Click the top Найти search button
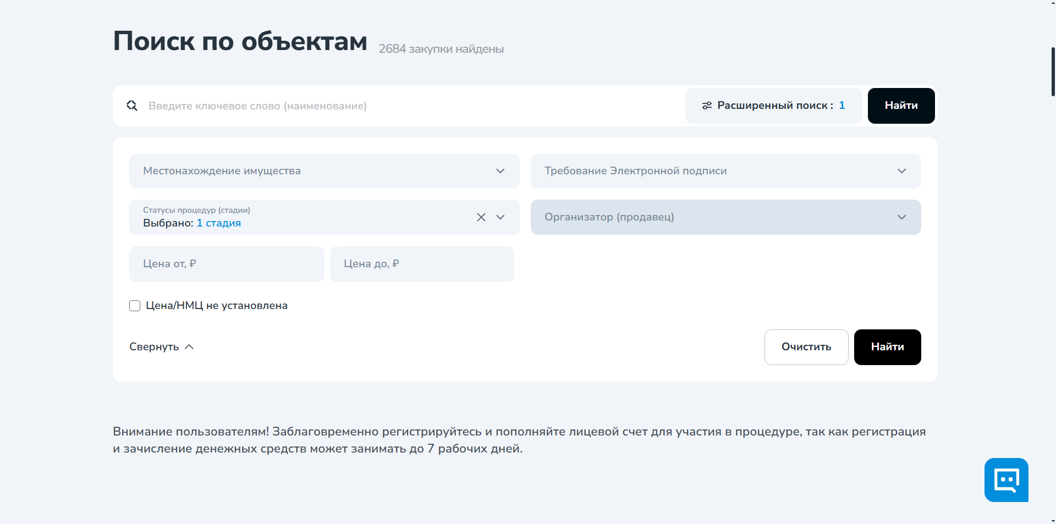1056x524 pixels. click(901, 106)
